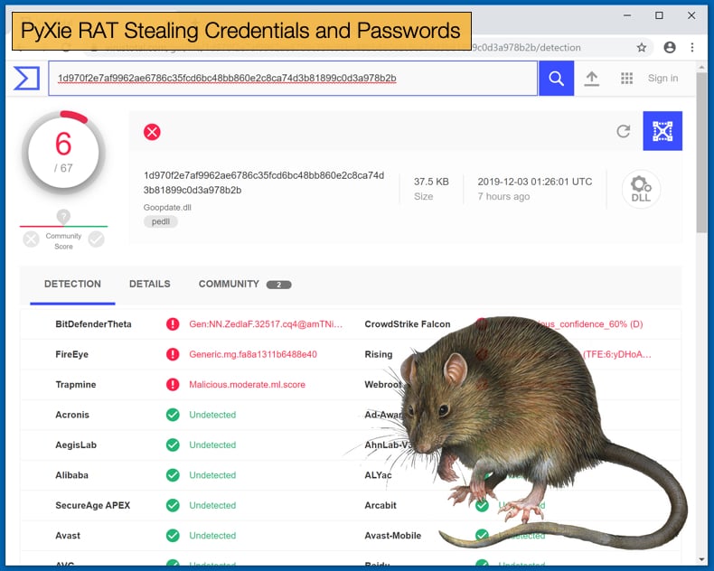The image size is (714, 571).
Task: Click the red malicious X icon
Action: point(152,132)
